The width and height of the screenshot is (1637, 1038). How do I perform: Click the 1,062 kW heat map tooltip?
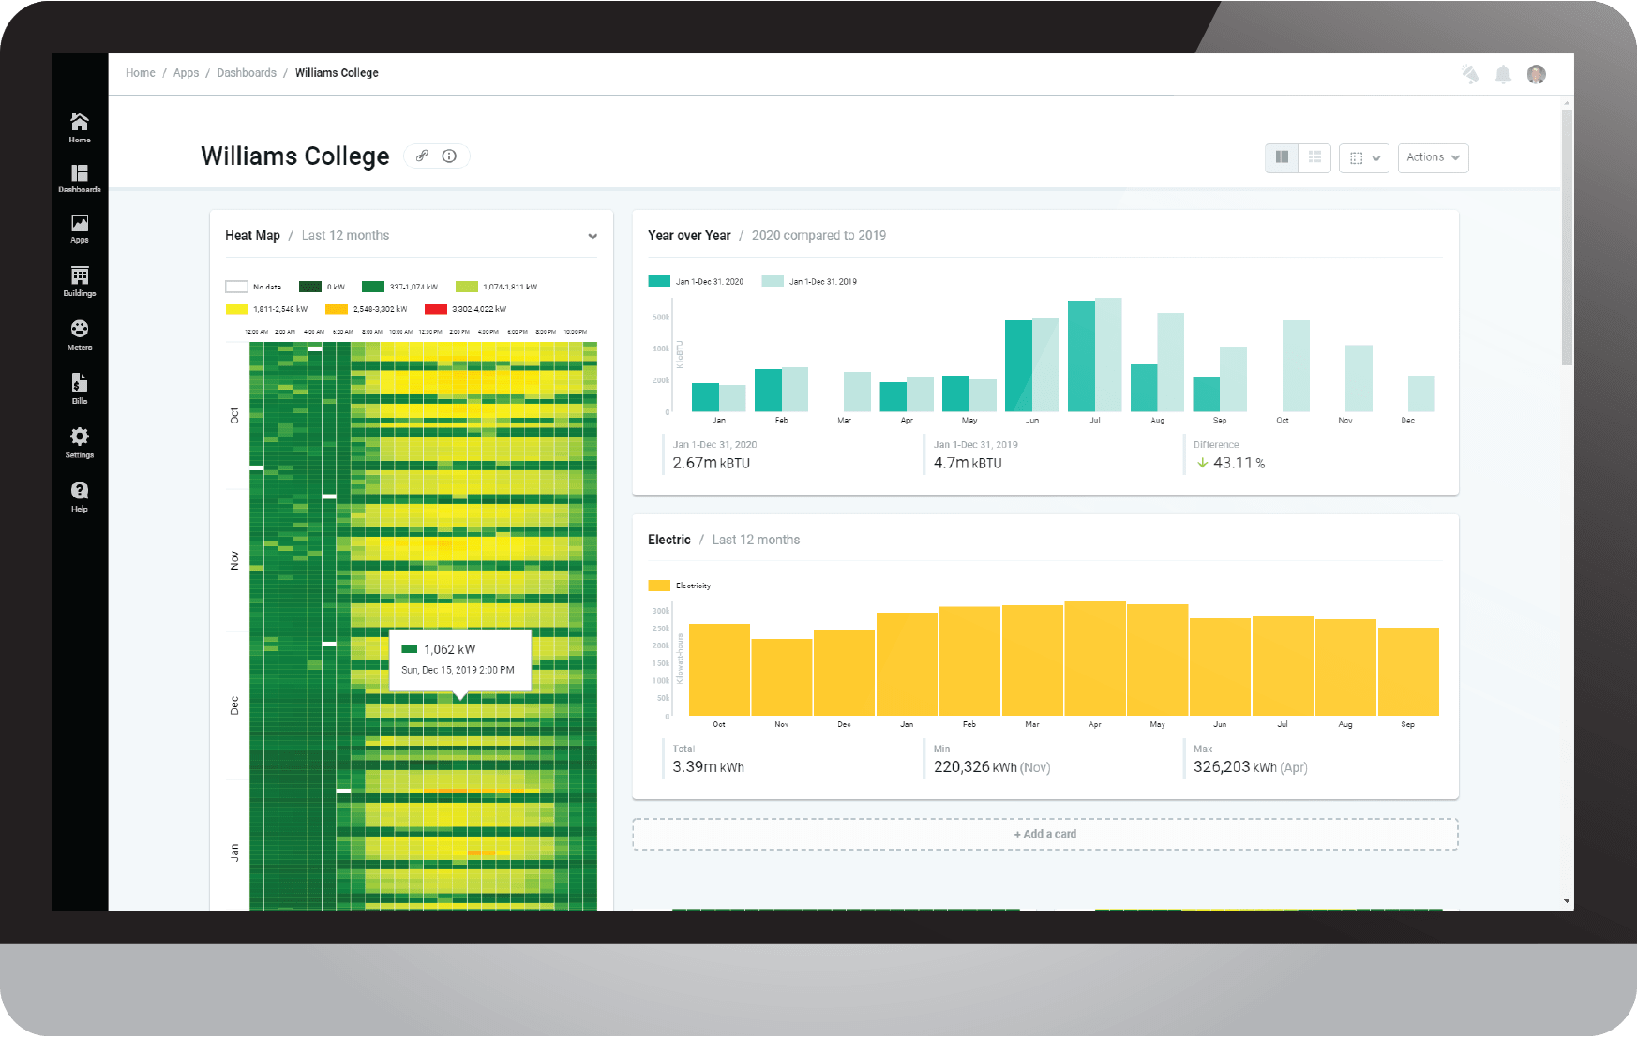tap(460, 660)
